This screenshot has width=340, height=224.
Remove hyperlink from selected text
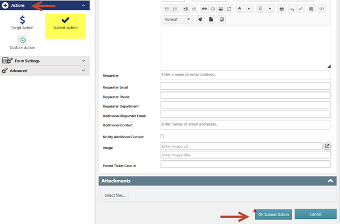coord(213,8)
